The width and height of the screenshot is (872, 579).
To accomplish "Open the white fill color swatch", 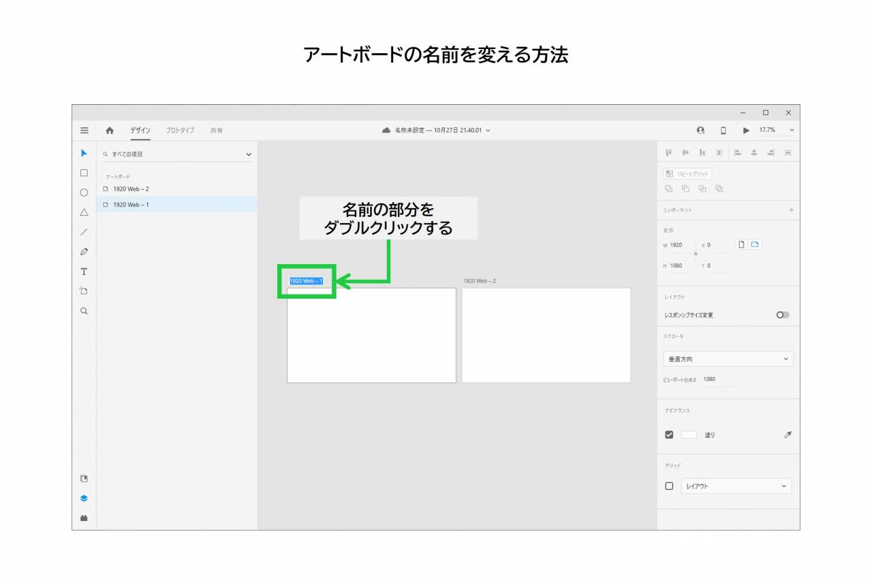I will tap(689, 435).
